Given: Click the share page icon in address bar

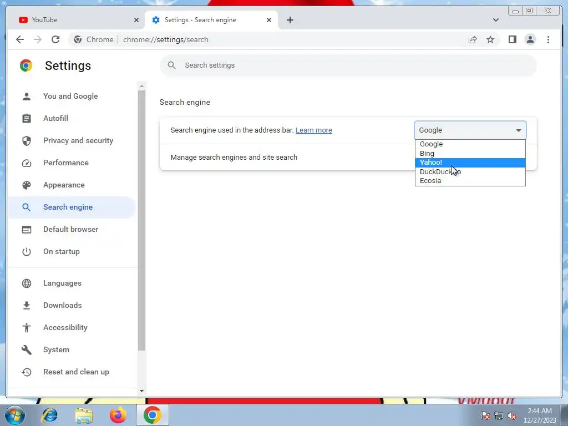Looking at the screenshot, I should pos(473,39).
